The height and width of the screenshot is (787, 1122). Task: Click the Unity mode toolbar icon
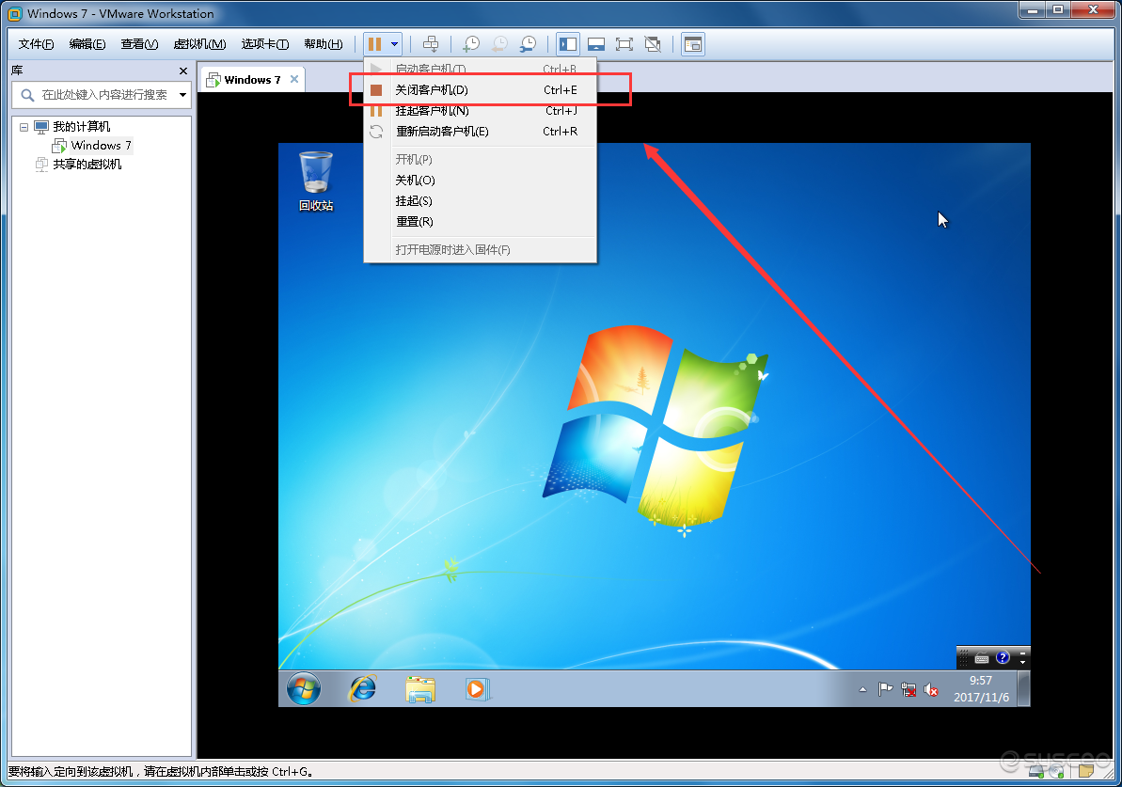[653, 44]
